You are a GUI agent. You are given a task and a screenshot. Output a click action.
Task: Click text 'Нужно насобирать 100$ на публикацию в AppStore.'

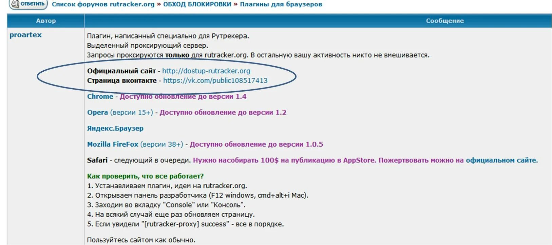pyautogui.click(x=284, y=160)
